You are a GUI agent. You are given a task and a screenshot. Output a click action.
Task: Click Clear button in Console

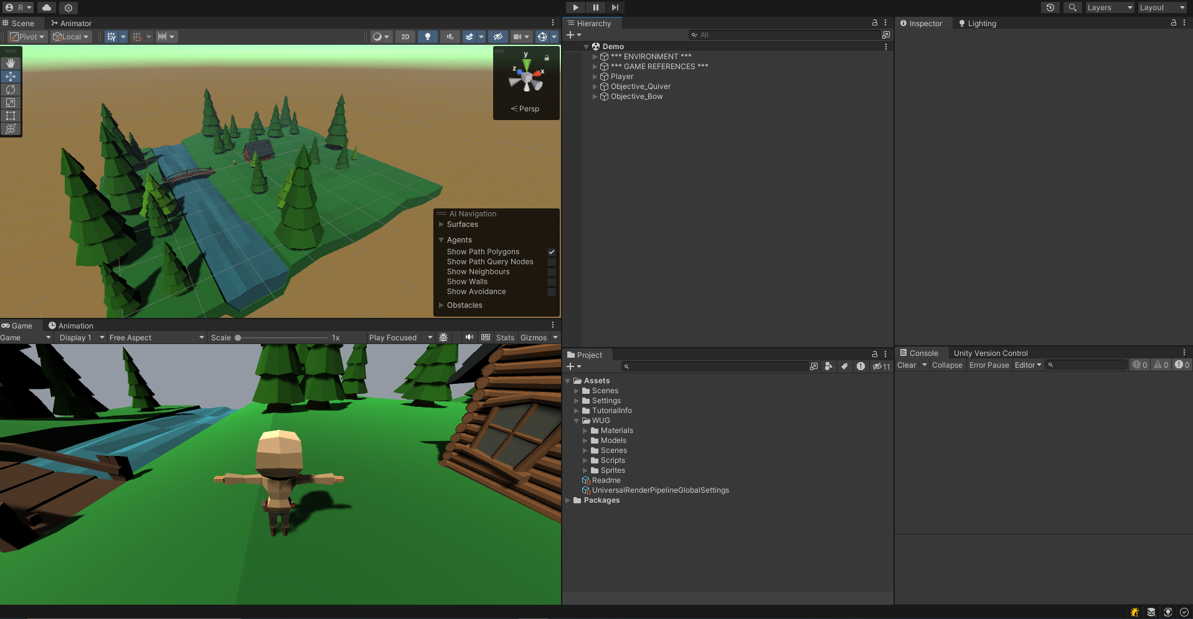907,365
